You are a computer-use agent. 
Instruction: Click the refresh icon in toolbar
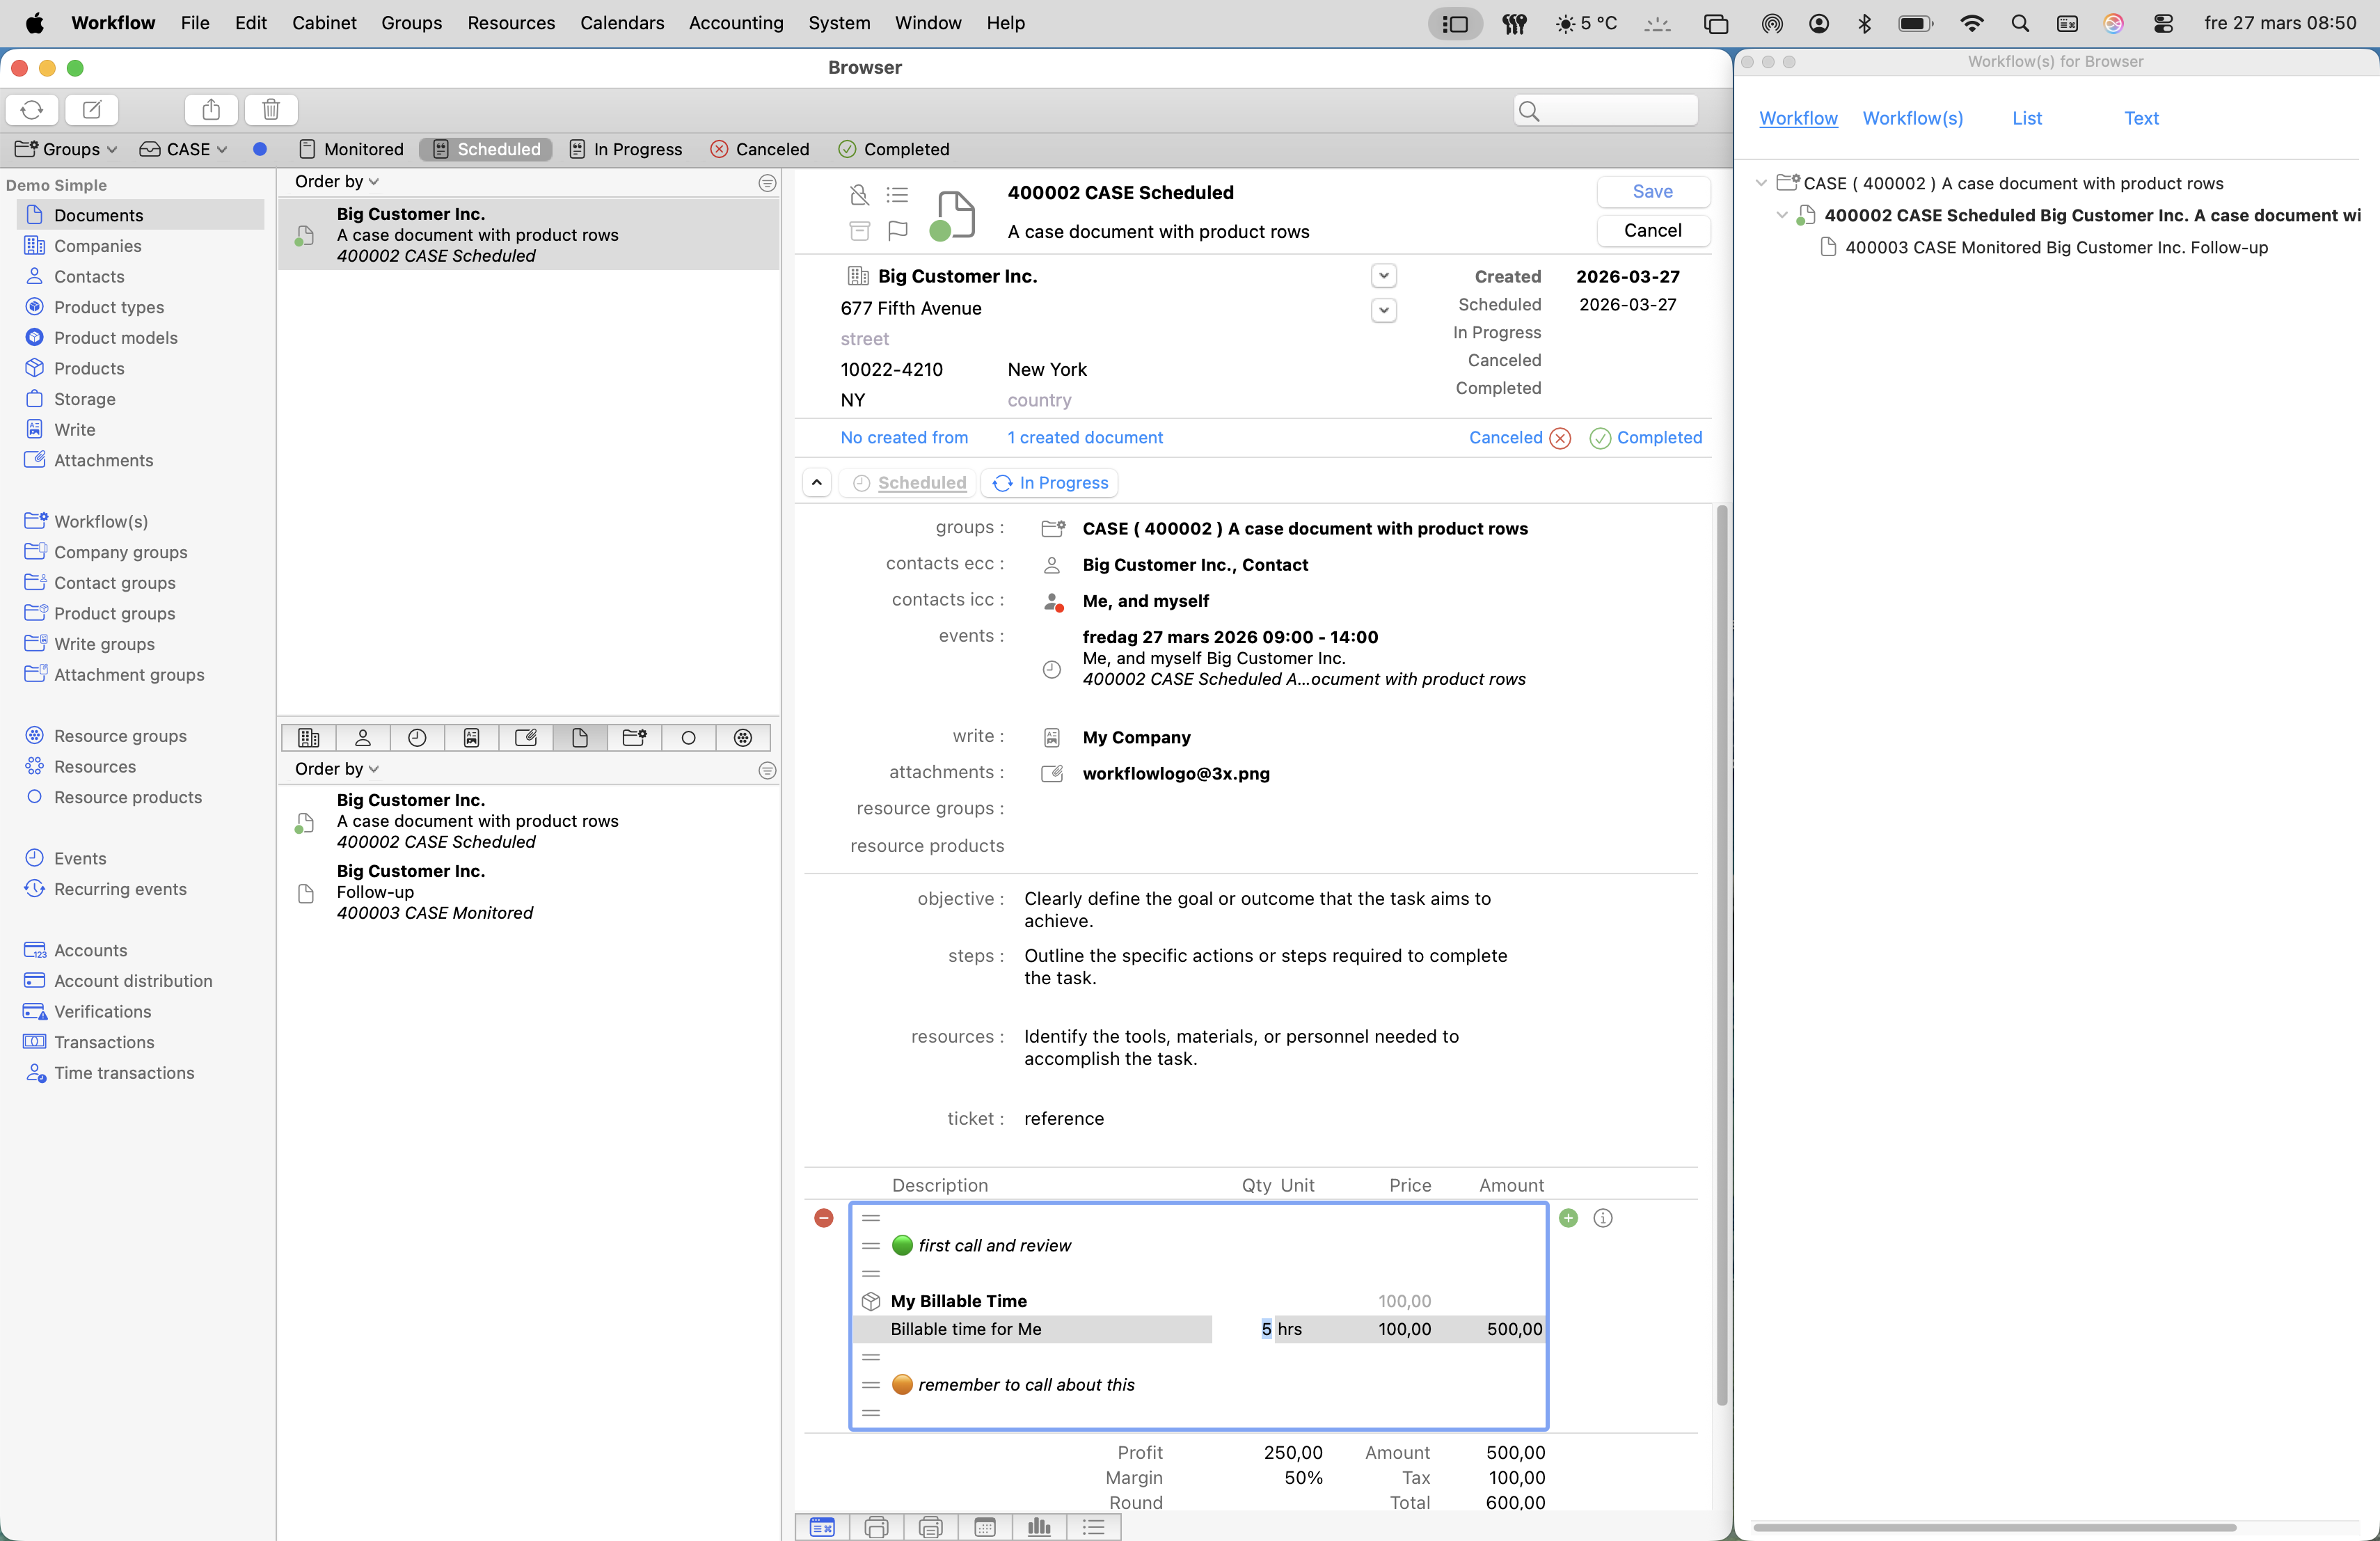[x=32, y=109]
